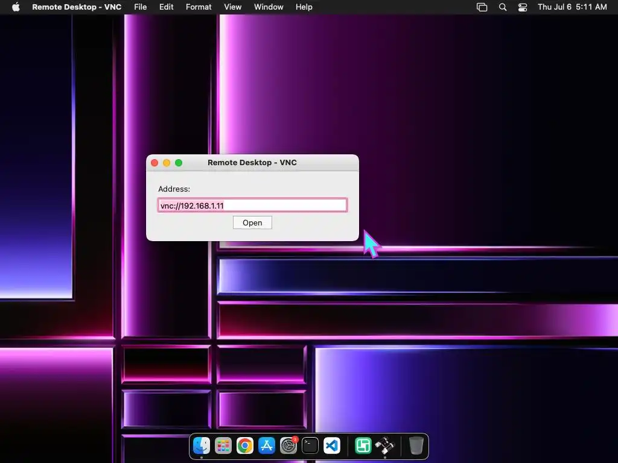Open the Format menu
The height and width of the screenshot is (463, 618).
click(x=199, y=7)
